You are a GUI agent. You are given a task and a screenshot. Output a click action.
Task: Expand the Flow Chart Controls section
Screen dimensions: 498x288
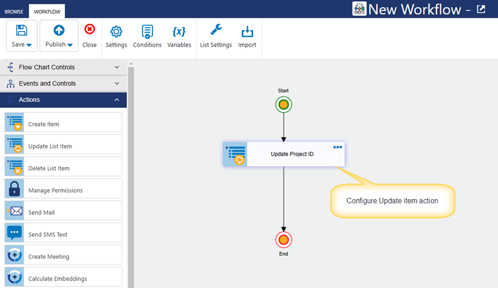[x=63, y=67]
